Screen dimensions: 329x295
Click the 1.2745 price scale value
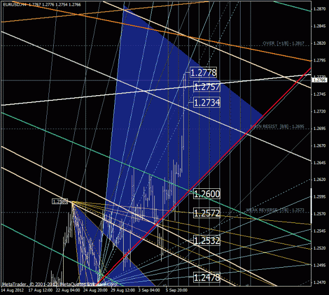320,94
